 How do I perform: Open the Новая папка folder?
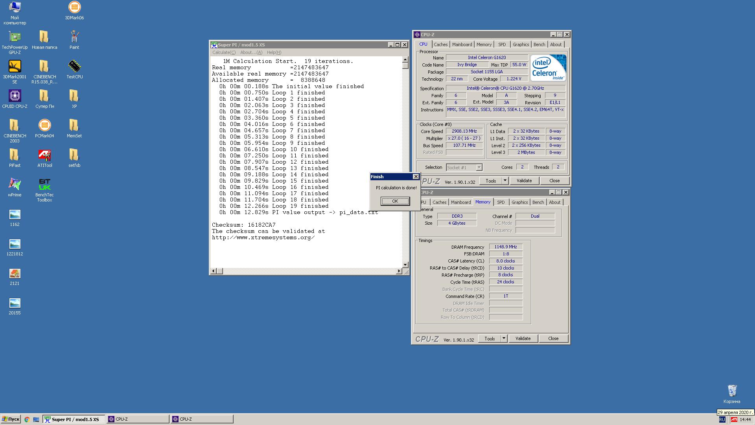pos(44,40)
